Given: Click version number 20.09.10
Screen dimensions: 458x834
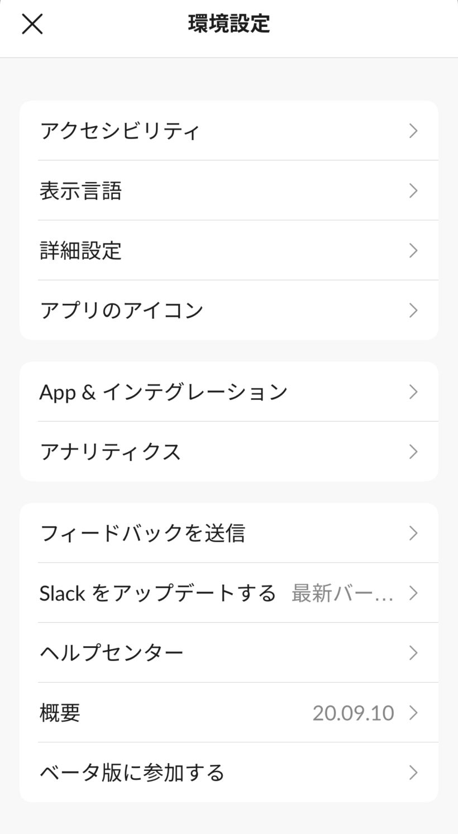Looking at the screenshot, I should click(x=353, y=713).
